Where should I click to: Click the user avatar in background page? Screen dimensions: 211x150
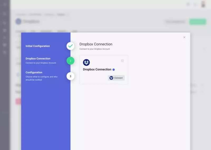point(203,4)
